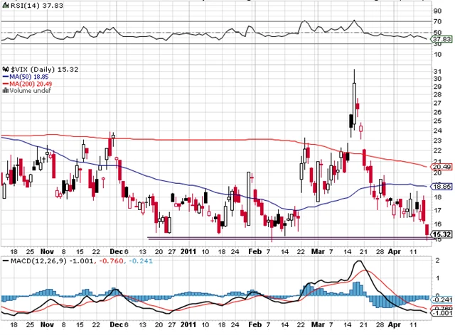
Task: Click the black MACD legend line
Action: [x=6, y=260]
